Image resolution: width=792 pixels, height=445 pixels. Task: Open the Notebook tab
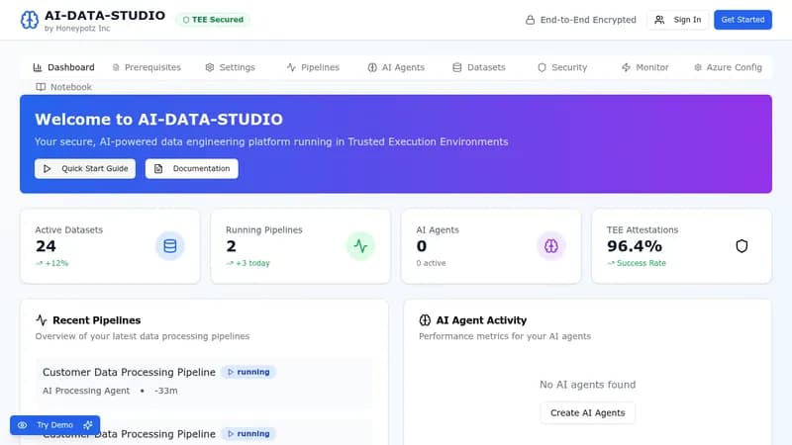(63, 87)
